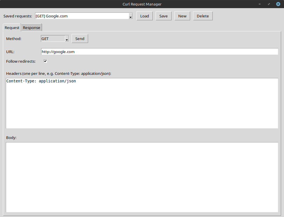Viewport: 284px width, 217px height.
Task: Expand the Method dropdown arrow
Action: (67, 39)
